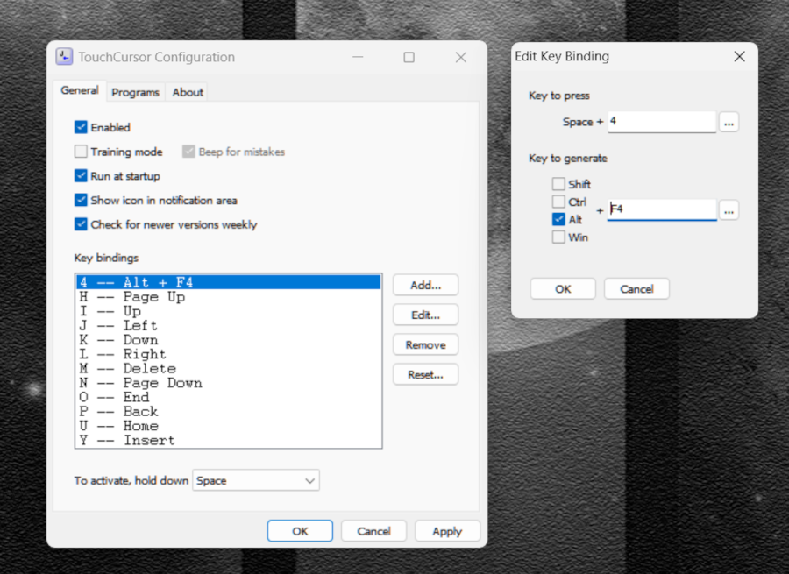The height and width of the screenshot is (574, 789).
Task: Maximize the TouchCursor Configuration window
Action: pos(409,57)
